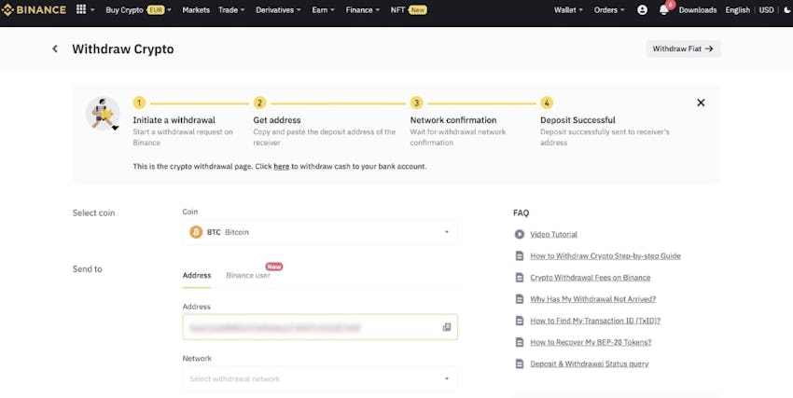The width and height of the screenshot is (793, 398).
Task: Open the Markets menu item
Action: tap(196, 10)
